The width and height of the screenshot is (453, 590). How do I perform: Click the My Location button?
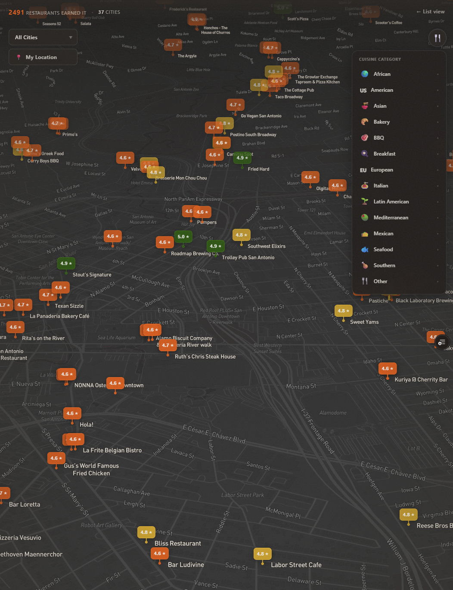[x=43, y=57]
